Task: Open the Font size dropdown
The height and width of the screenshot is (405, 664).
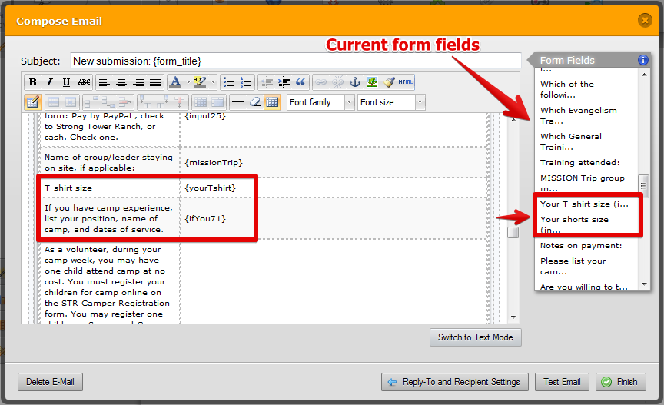Action: coord(391,102)
